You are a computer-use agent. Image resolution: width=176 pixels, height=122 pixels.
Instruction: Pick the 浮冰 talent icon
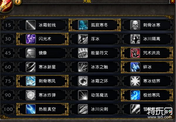[x=83, y=39]
